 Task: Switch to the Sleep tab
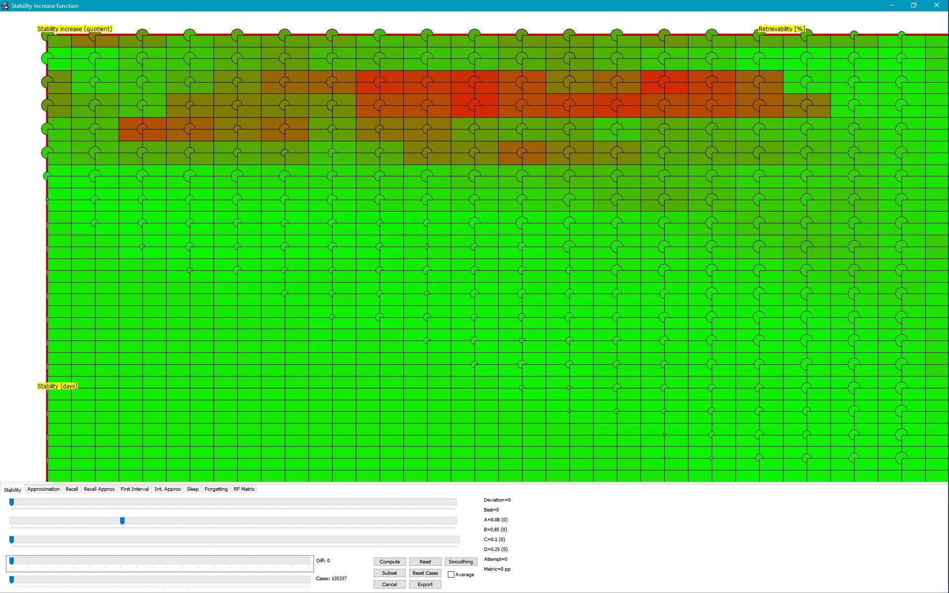pyautogui.click(x=192, y=489)
